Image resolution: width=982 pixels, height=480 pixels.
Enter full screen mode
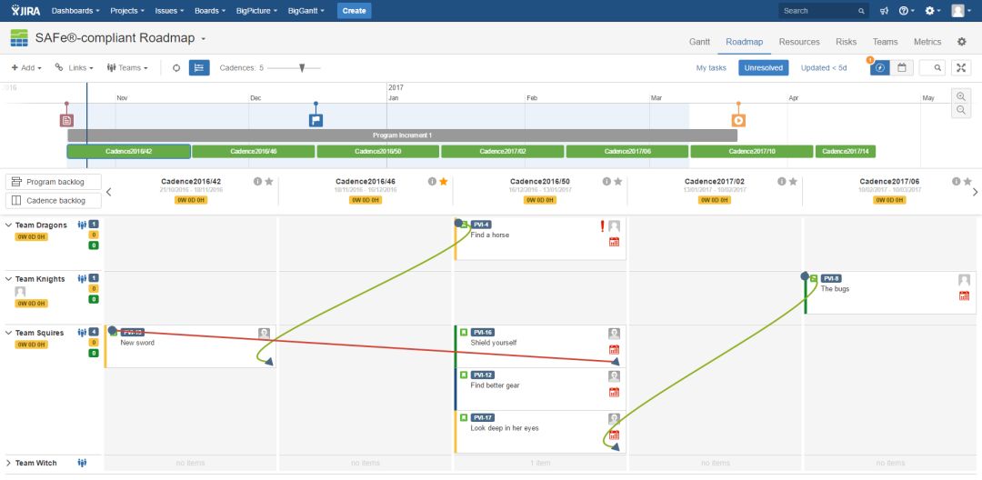point(961,67)
